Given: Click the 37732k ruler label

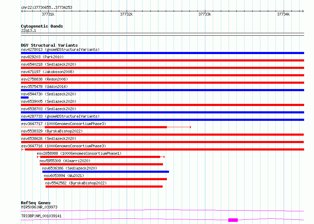Looking at the screenshot, I should (x=126, y=14).
